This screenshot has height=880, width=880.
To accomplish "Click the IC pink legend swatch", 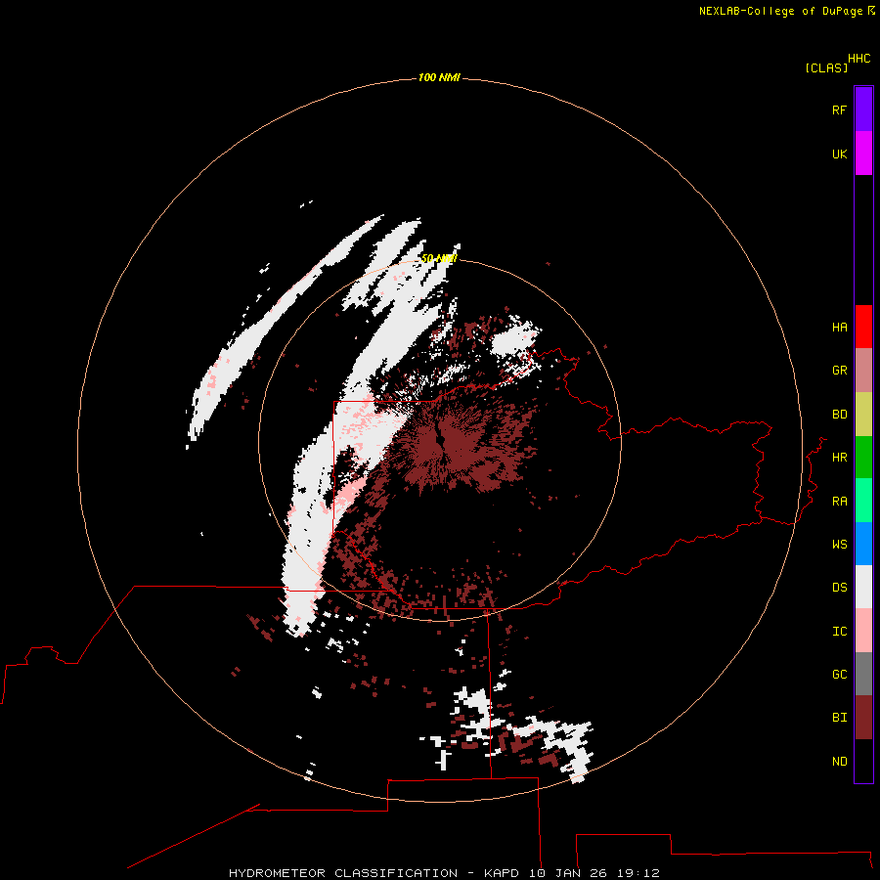I will [863, 631].
